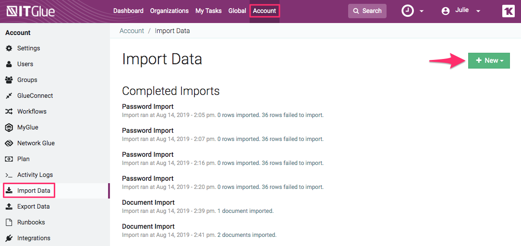Click the MyGlue hexagon icon
This screenshot has height=246, width=521.
[9, 128]
